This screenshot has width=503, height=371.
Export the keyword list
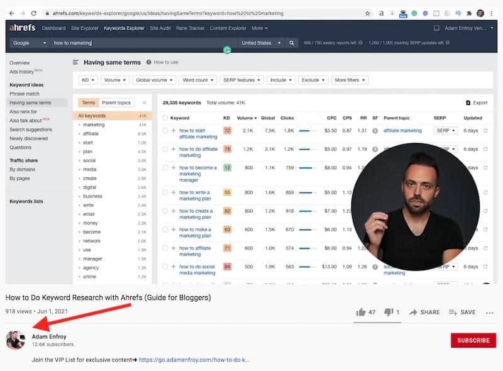coord(477,102)
